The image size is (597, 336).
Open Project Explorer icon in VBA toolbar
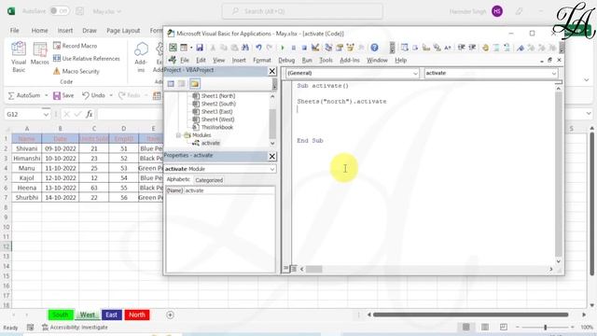coord(328,48)
